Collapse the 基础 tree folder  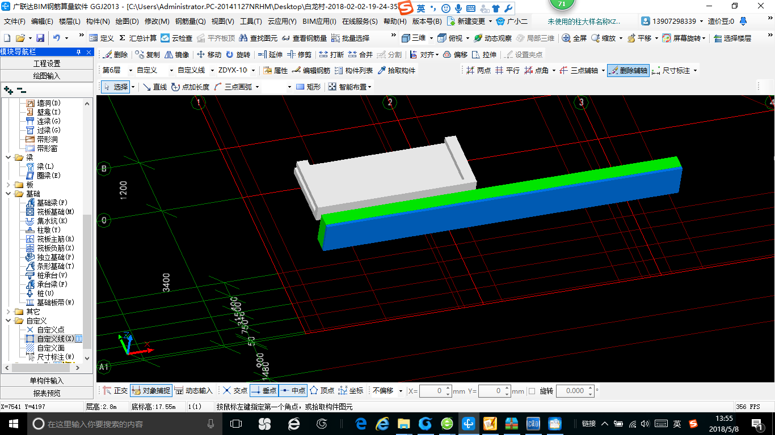coord(8,194)
